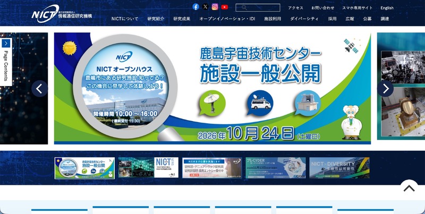Open 研究紹介 menu
The image size is (425, 214).
pos(156,19)
